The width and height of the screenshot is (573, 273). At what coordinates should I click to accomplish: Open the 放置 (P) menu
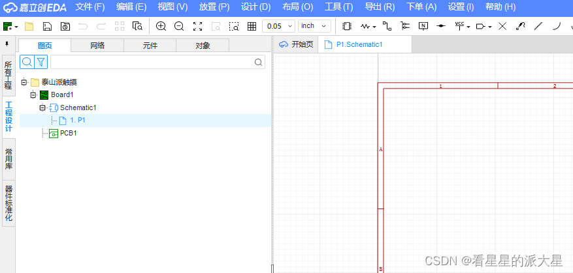pos(214,7)
